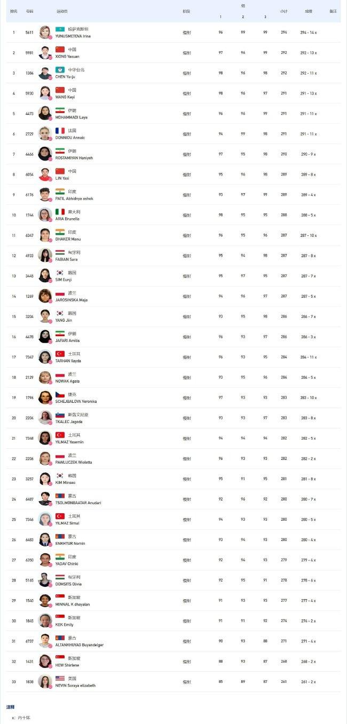Click the Italy flag beside ARIA Brunella
This screenshot has width=347, height=724.
click(x=60, y=212)
